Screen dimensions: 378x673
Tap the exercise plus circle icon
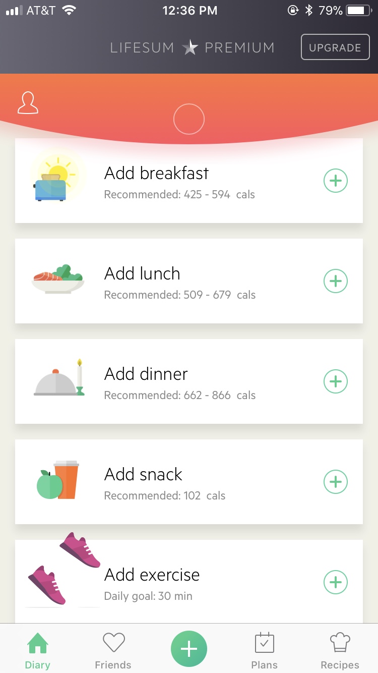pos(336,582)
